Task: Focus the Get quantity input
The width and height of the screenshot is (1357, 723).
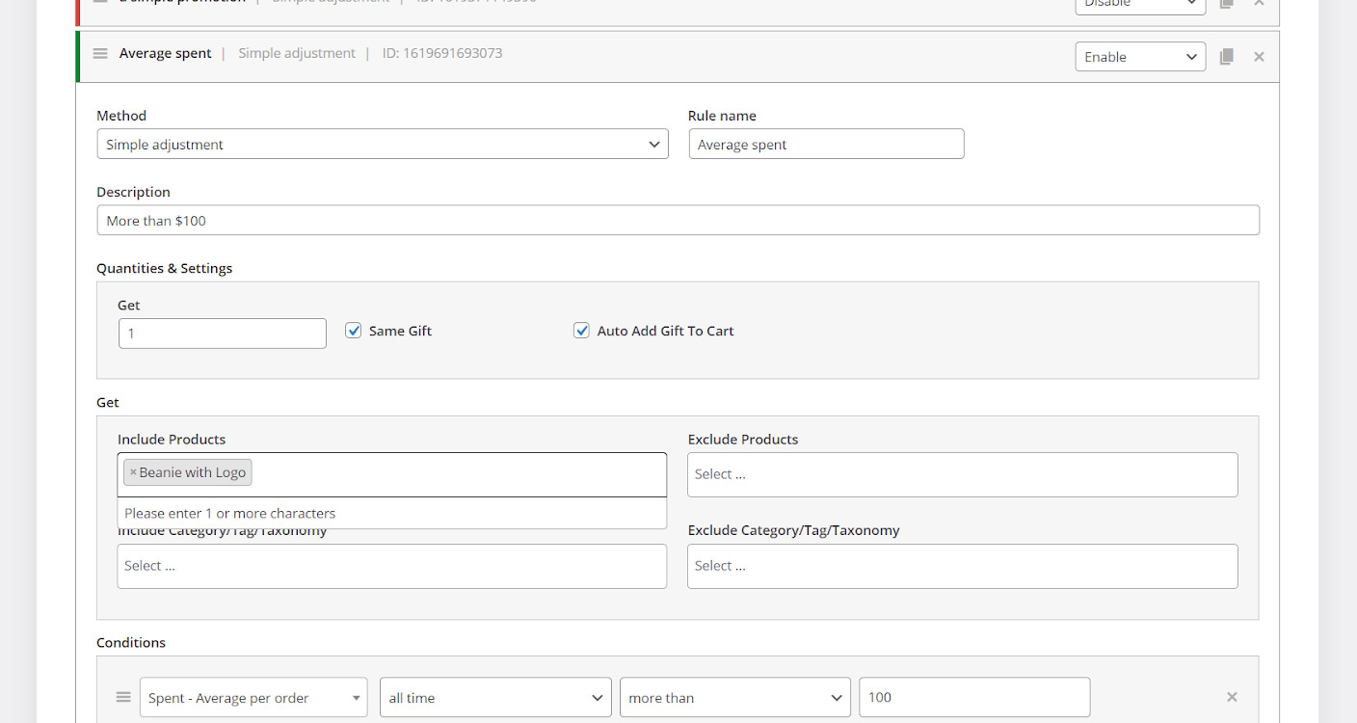Action: [223, 334]
